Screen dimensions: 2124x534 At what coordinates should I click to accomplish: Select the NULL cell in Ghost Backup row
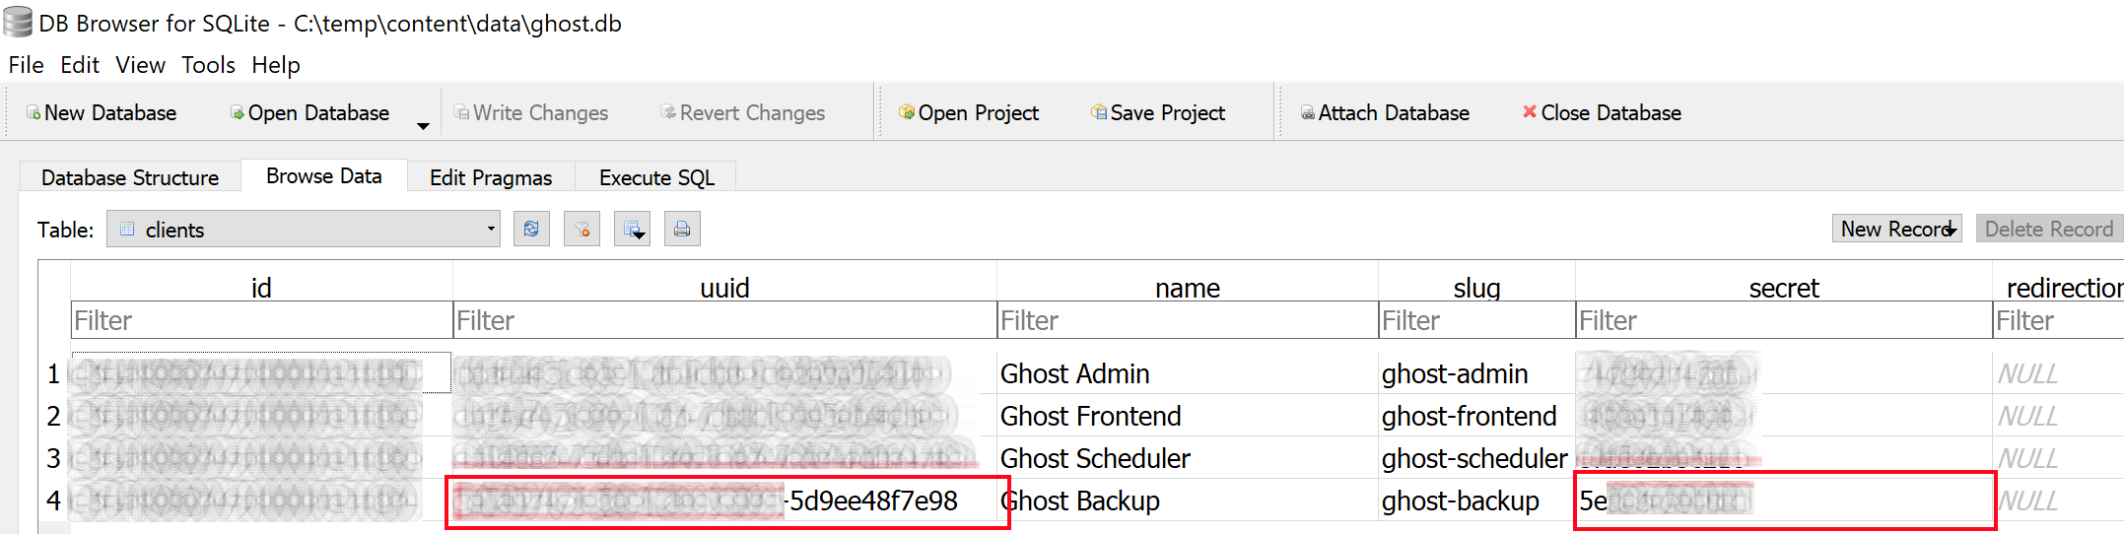tap(2058, 501)
